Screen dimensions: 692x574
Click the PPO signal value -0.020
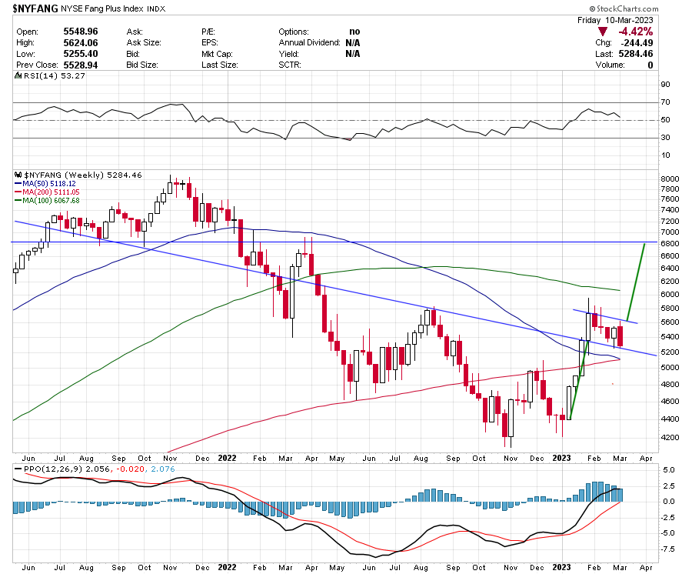tap(131, 469)
